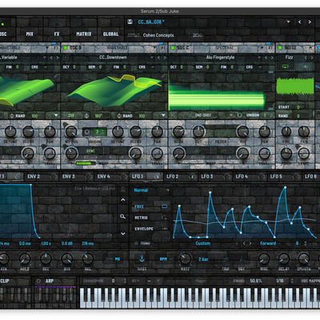
Task: Go to the next preset arrow
Action: (310, 22)
